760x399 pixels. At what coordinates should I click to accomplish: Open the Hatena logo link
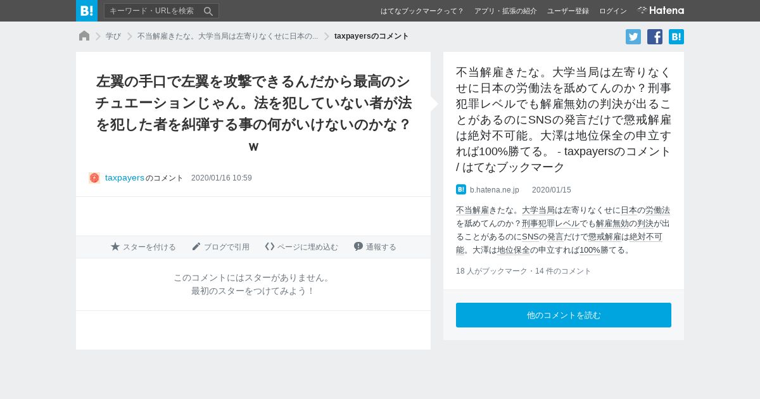coord(661,11)
